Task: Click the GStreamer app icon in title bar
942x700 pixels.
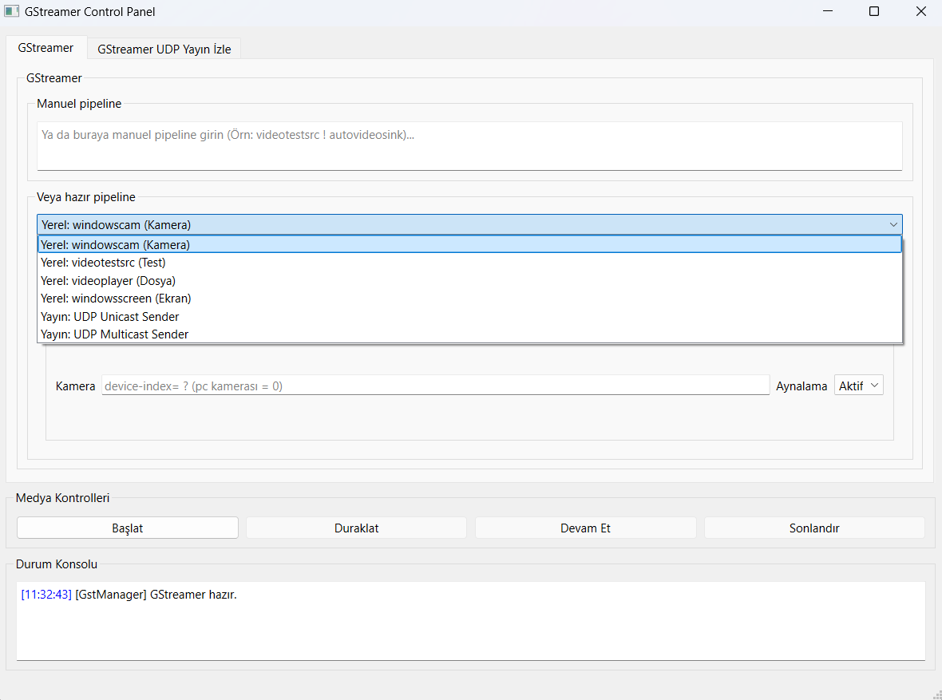Action: pyautogui.click(x=12, y=12)
